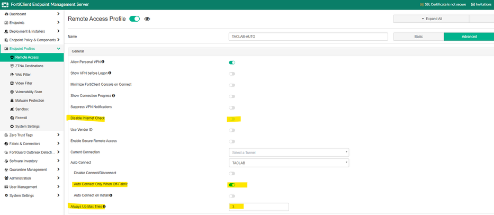
Task: Expand the Software Inventory chevron
Action: coord(58,161)
